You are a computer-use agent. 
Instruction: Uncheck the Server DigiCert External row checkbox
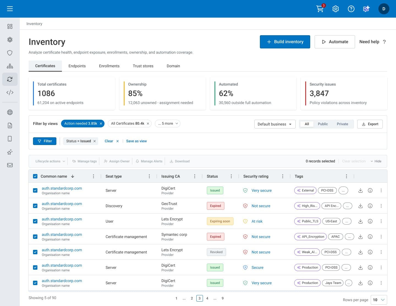coord(35,190)
